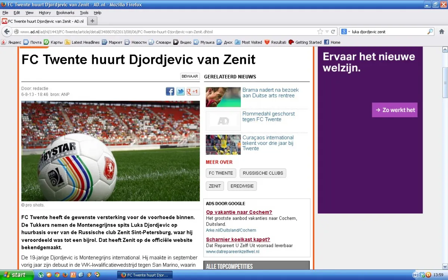Open the Яндекс bookmark
Screen dimensions: 448x280
(x=11, y=42)
